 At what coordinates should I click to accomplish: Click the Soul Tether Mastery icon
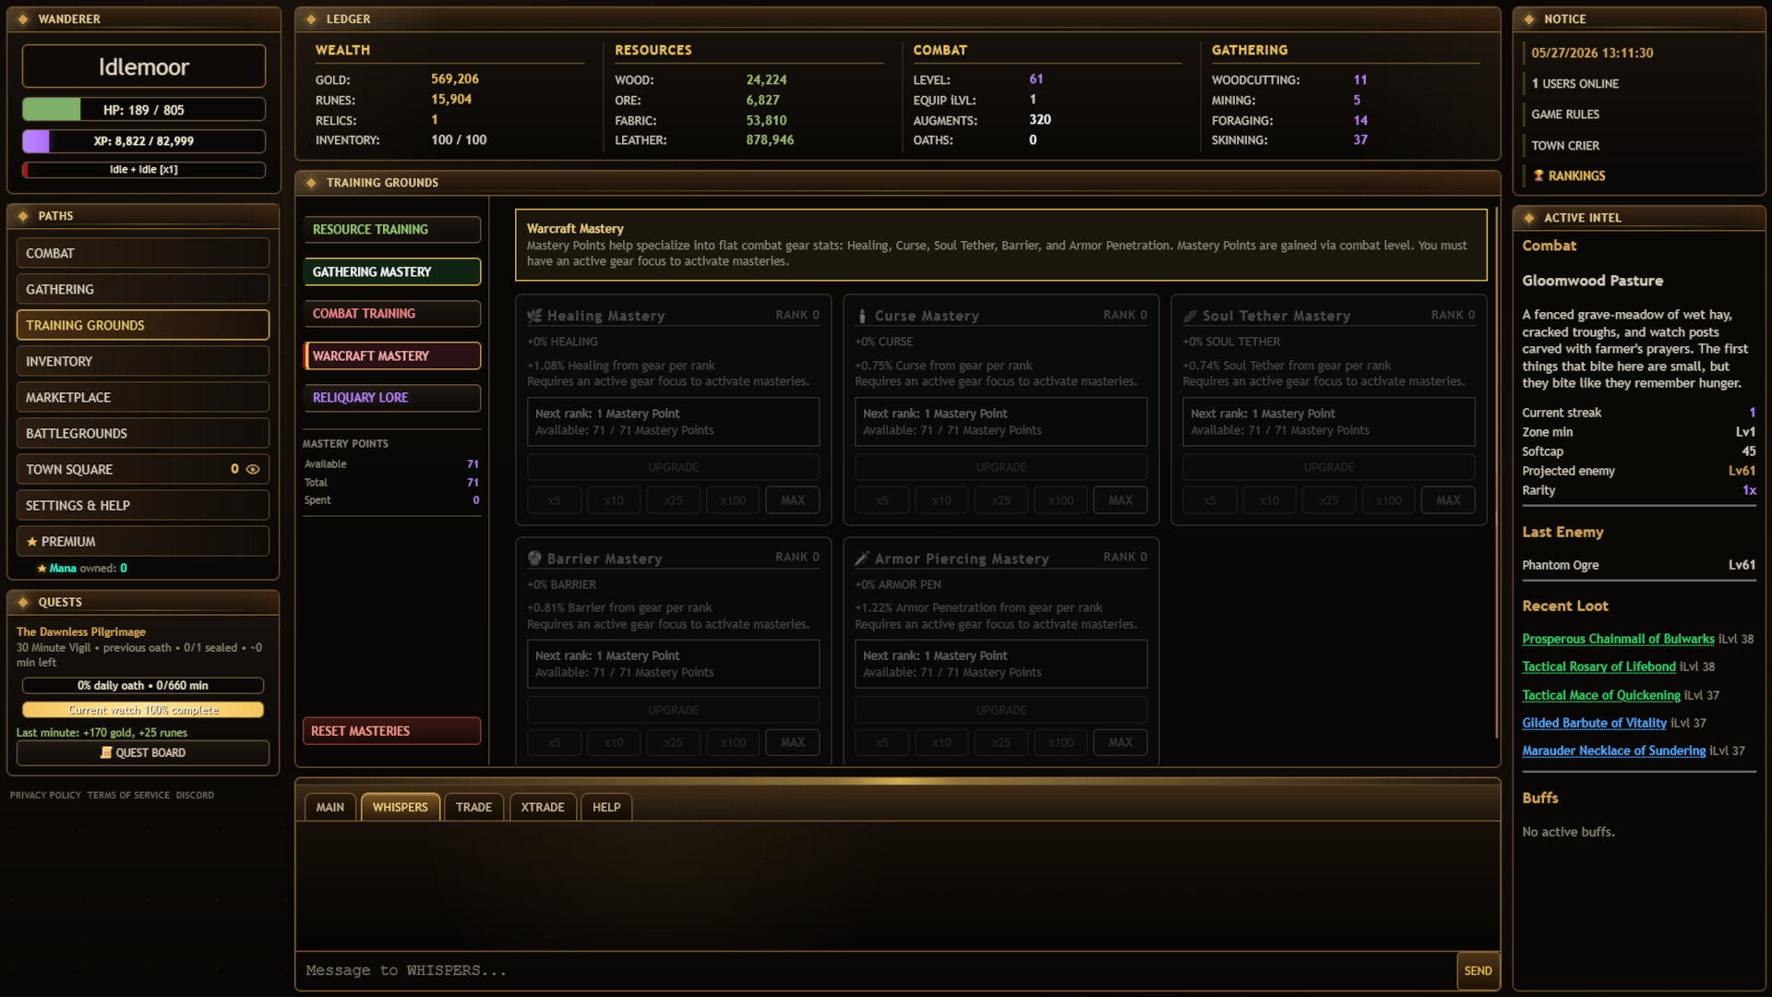pyautogui.click(x=1191, y=316)
